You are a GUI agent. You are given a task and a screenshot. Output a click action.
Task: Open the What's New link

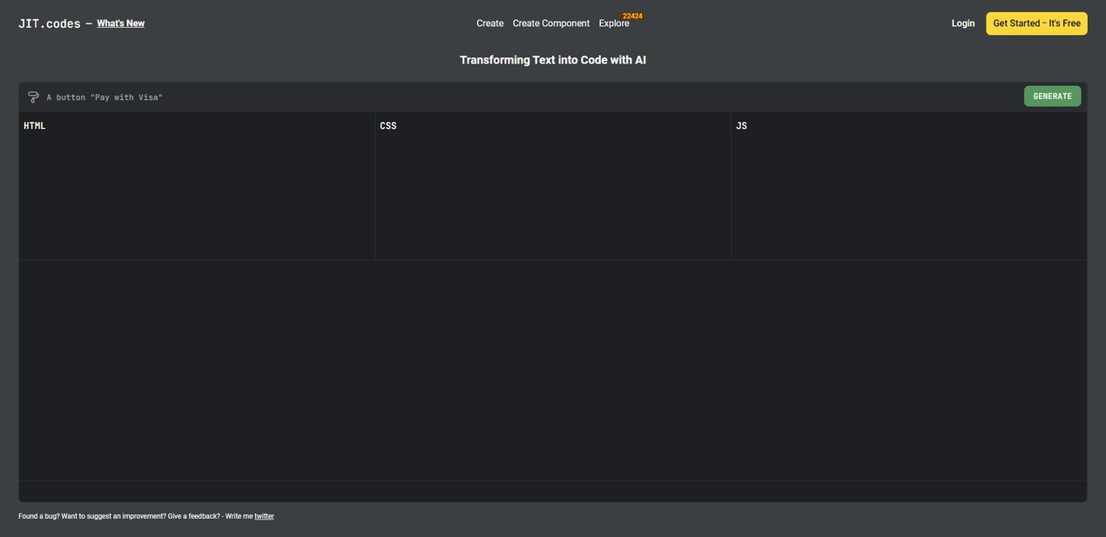point(120,23)
